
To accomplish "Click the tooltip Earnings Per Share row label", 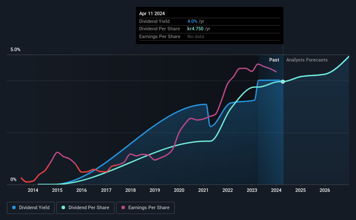I will tap(160, 36).
